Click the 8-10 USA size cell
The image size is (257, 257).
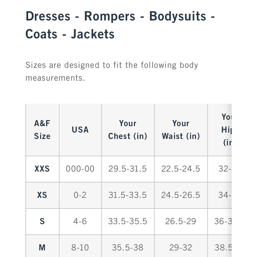coord(80,246)
